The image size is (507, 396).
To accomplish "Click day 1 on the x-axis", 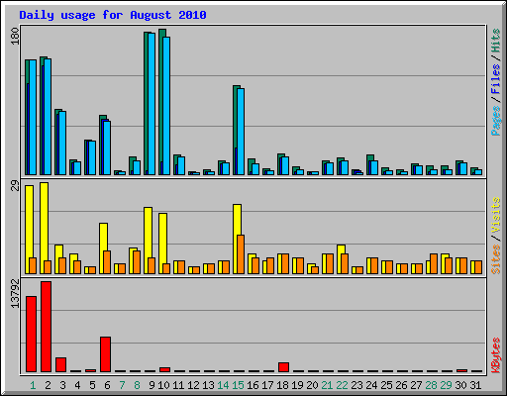I will [33, 385].
